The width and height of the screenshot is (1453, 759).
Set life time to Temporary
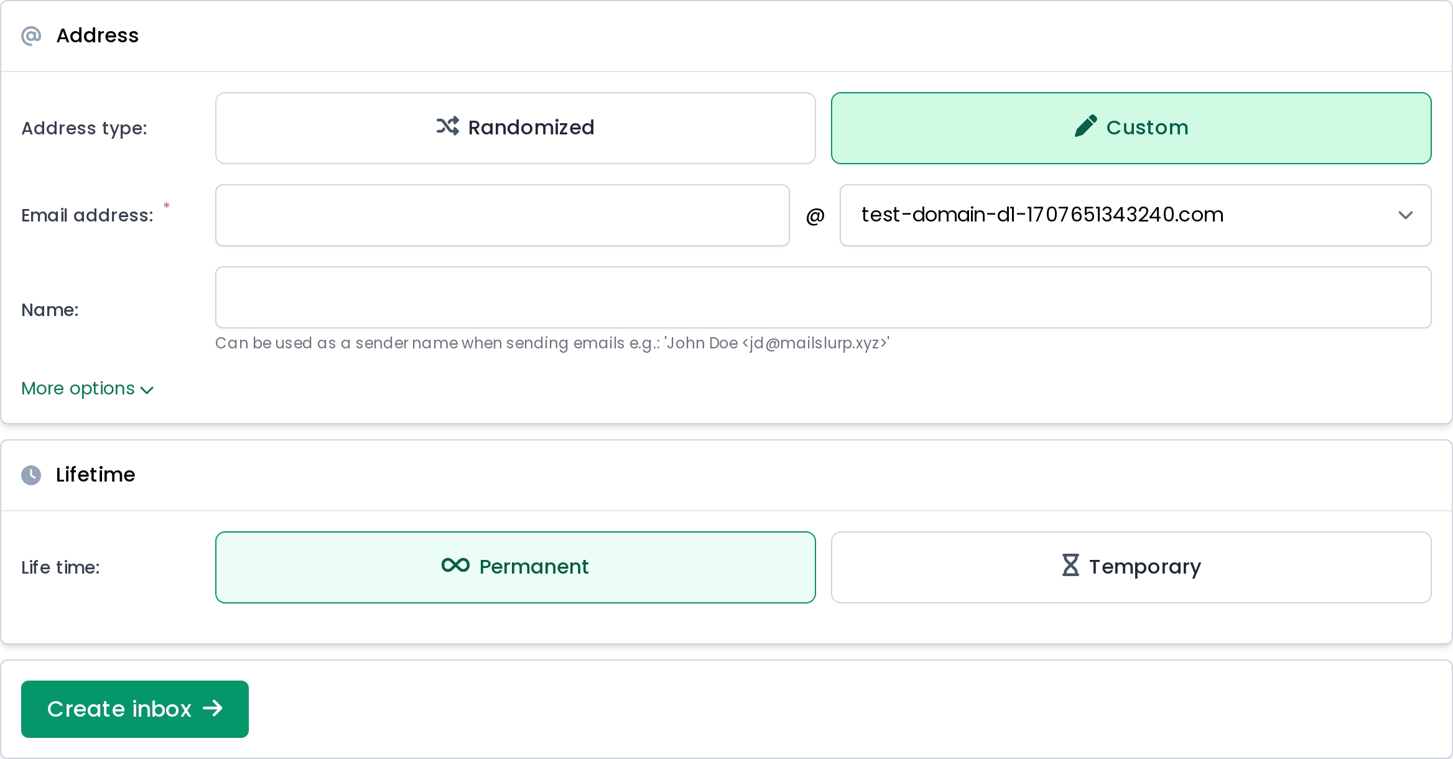[x=1130, y=567]
